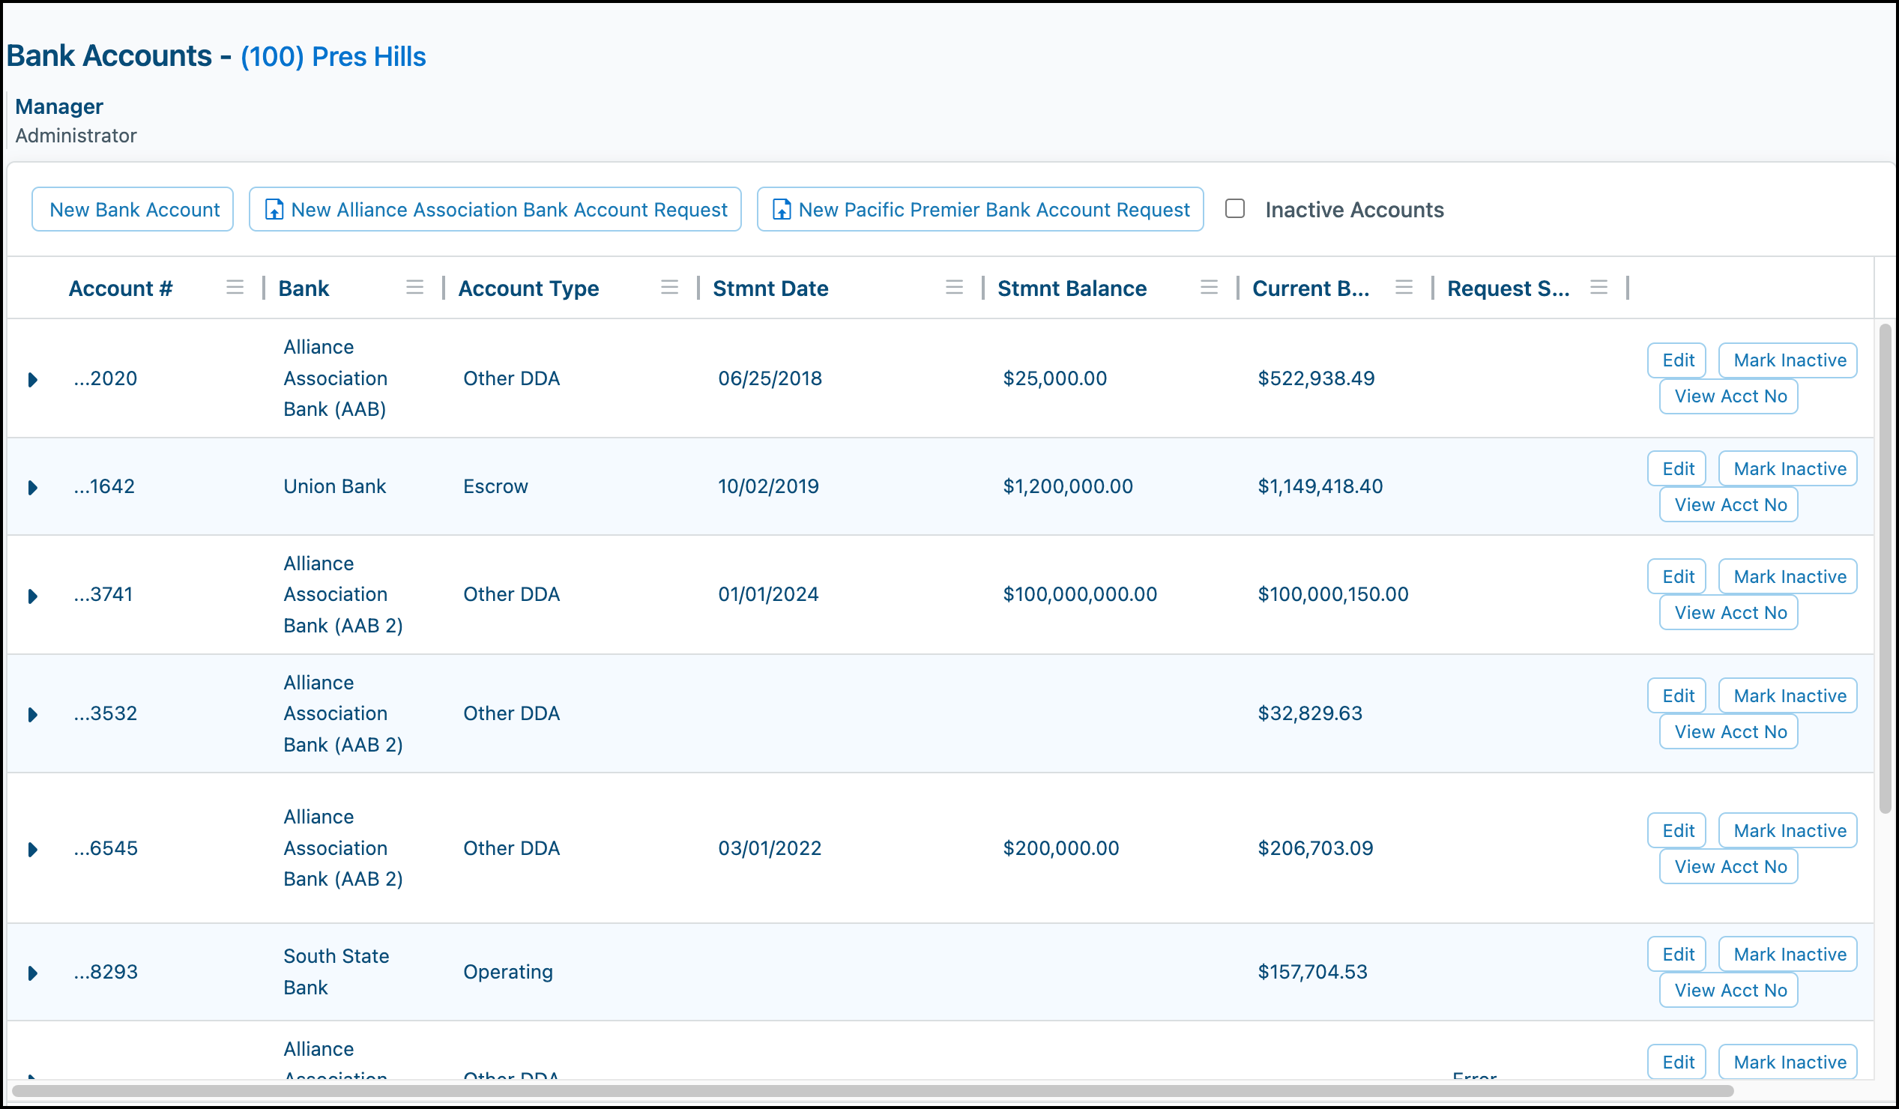Mark account ...3741 inactive

pos(1787,576)
